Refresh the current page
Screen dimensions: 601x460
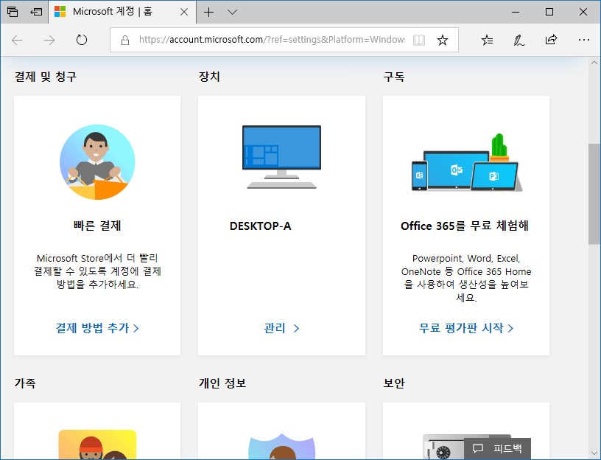(x=81, y=40)
